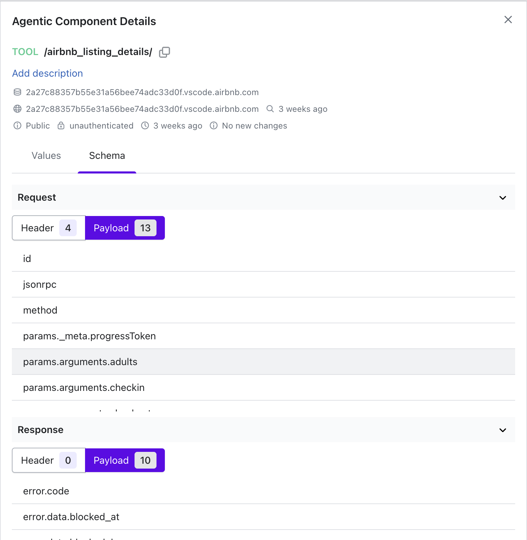Select the error.code response field
527x540 pixels.
[46, 491]
